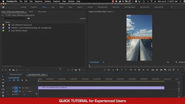
Task: Open Editing workspace menu icon
Action: coord(48,7)
